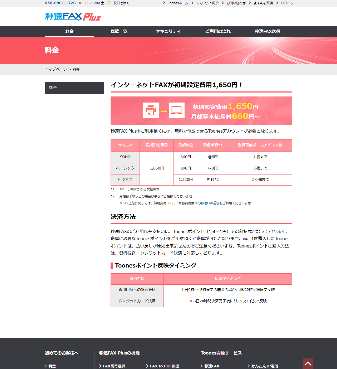
Task: Open お問い合わせ link in header
Action: (236, 3)
